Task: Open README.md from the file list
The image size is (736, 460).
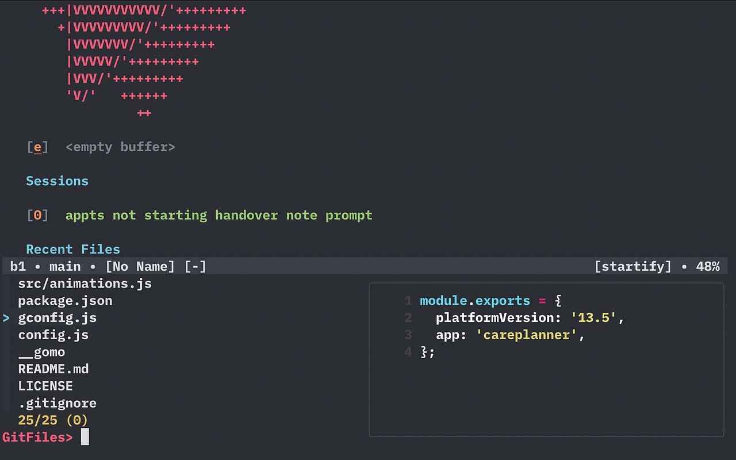Action: click(x=53, y=369)
